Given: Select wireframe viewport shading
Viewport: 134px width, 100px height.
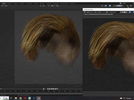Looking at the screenshot, I should [116, 6].
